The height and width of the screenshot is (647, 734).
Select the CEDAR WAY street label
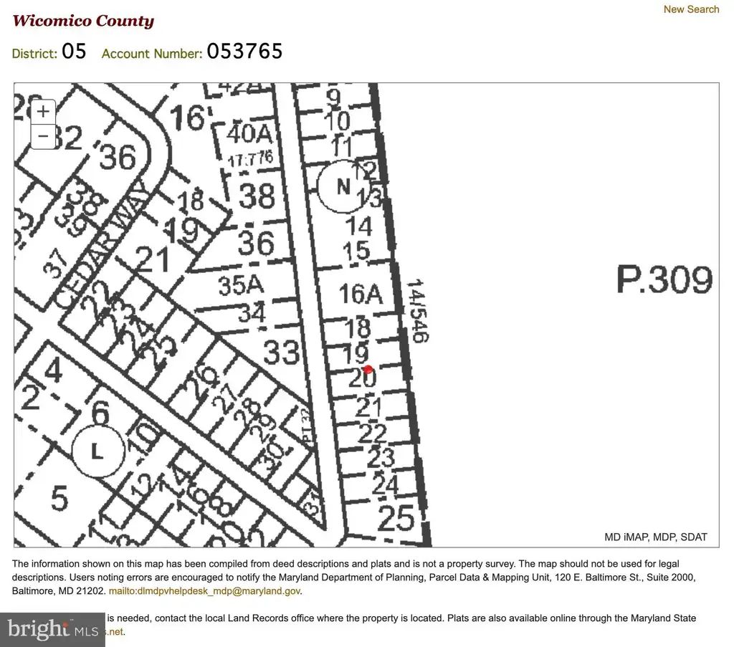coord(103,246)
